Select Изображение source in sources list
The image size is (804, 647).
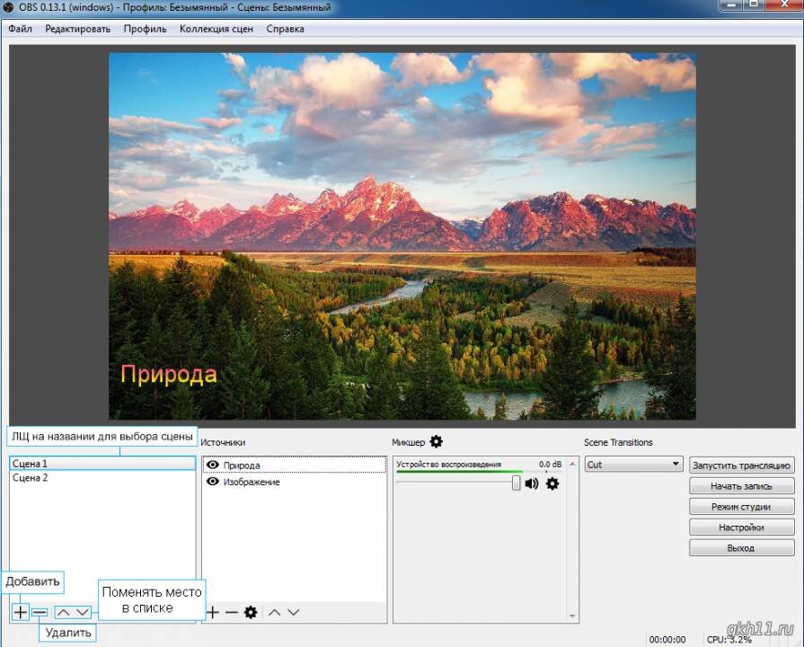295,482
